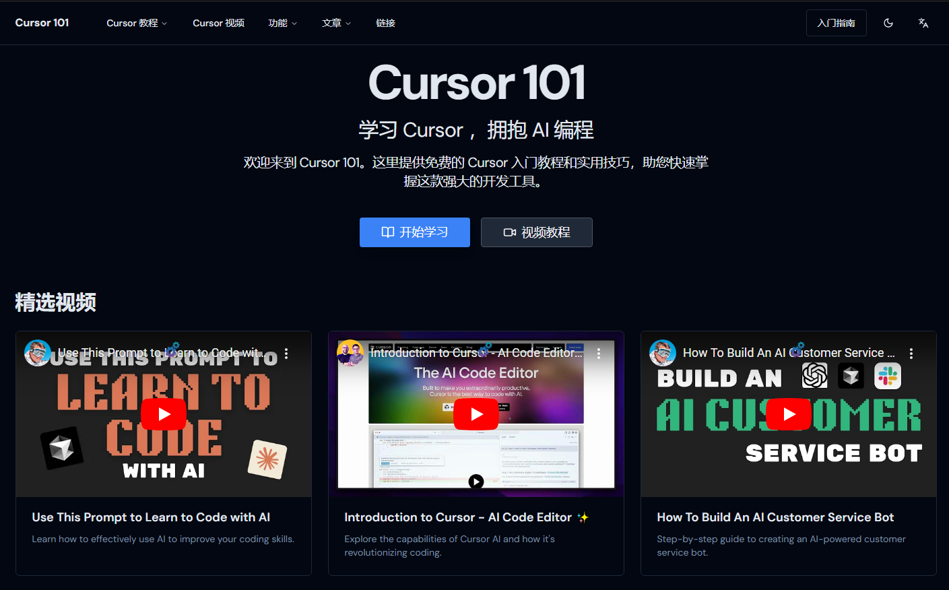Screen dimensions: 949x590
Task: Click channel avatar on Customer Service Bot video
Action: point(663,353)
